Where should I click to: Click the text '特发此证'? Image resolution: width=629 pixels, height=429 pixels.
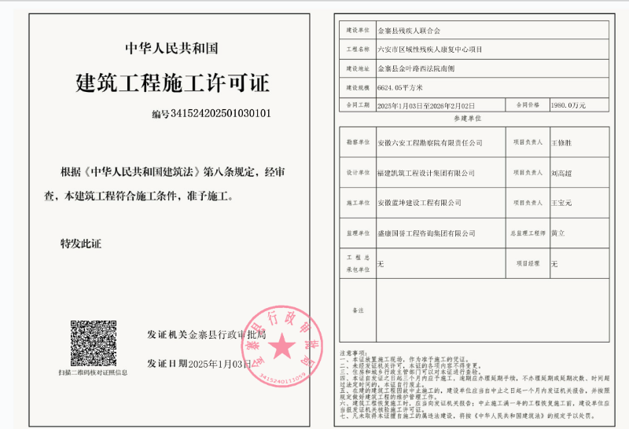coord(81,244)
